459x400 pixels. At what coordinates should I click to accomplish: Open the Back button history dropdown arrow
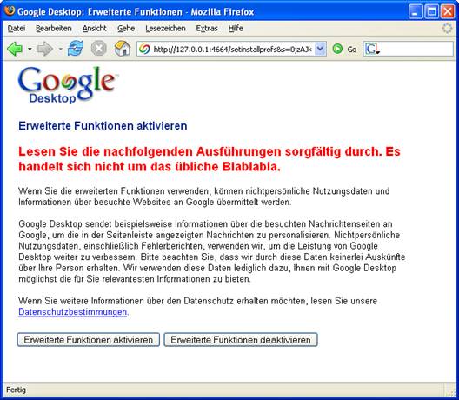[30, 49]
